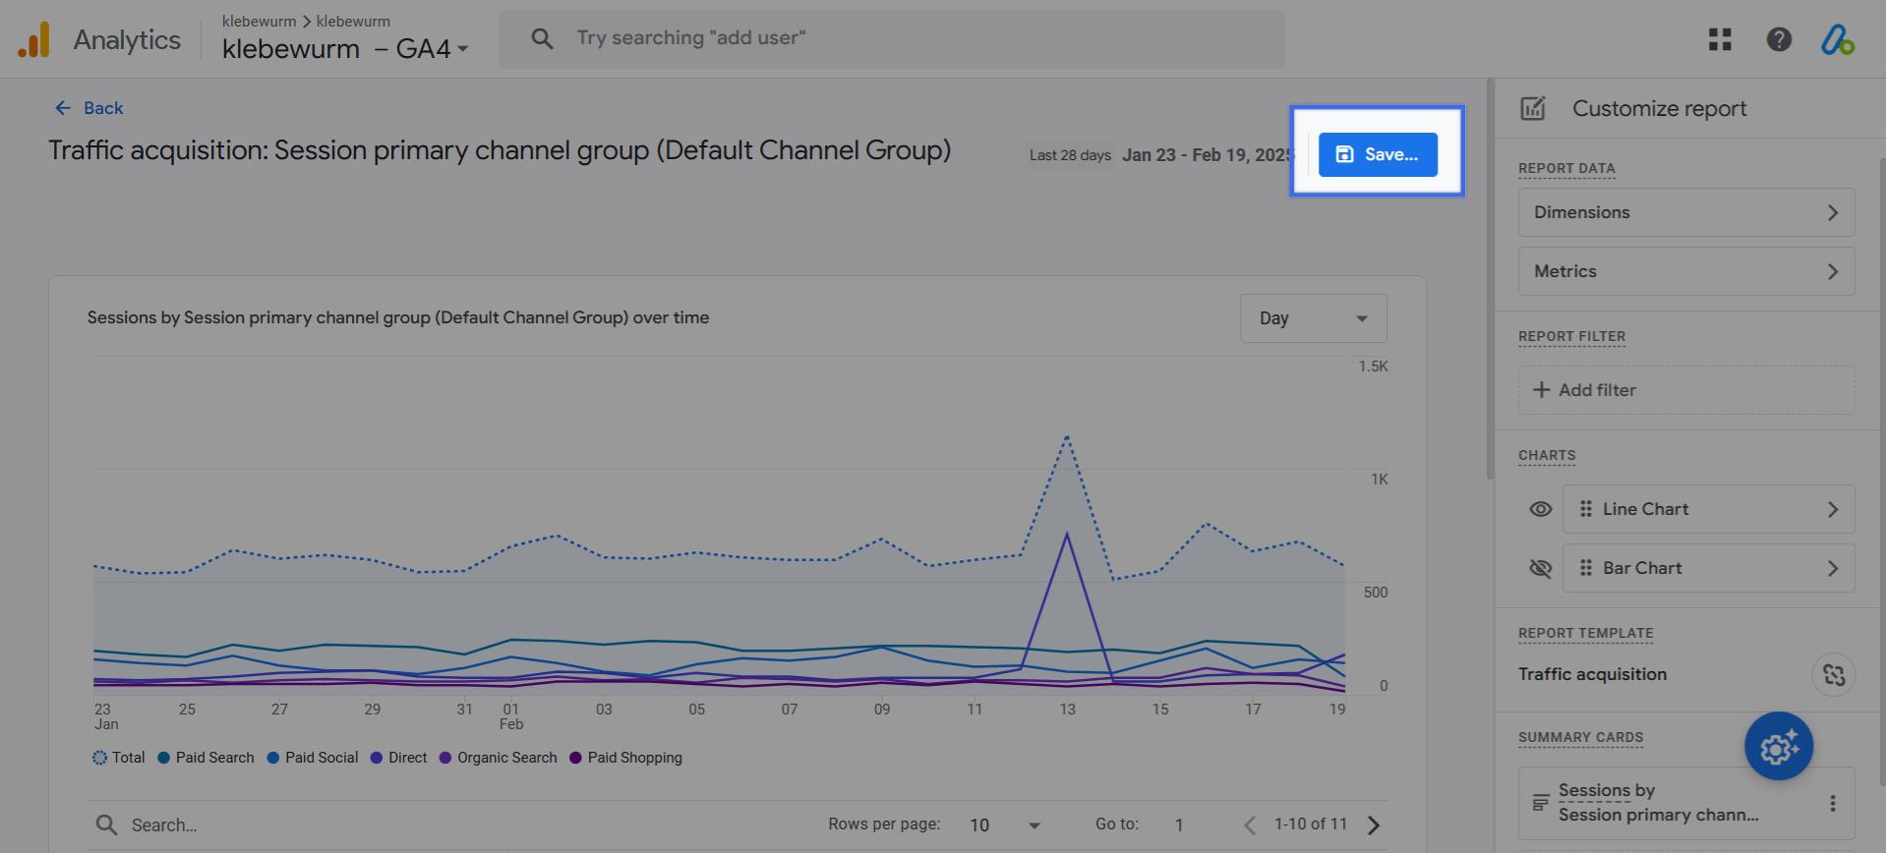The image size is (1886, 853).
Task: Click the REPORT DATA section label
Action: (x=1566, y=168)
